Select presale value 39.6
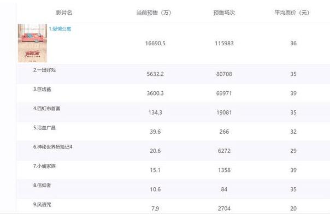Screen dimensions: 330x214 [155, 132]
